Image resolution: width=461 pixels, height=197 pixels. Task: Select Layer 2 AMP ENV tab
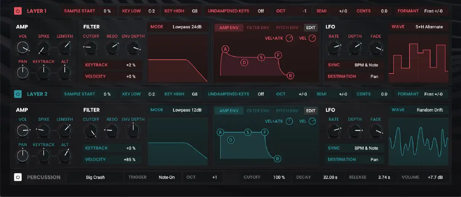pyautogui.click(x=229, y=111)
